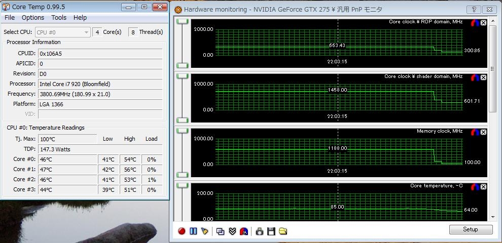Click top slider handle of Memory clock graph

(183, 131)
